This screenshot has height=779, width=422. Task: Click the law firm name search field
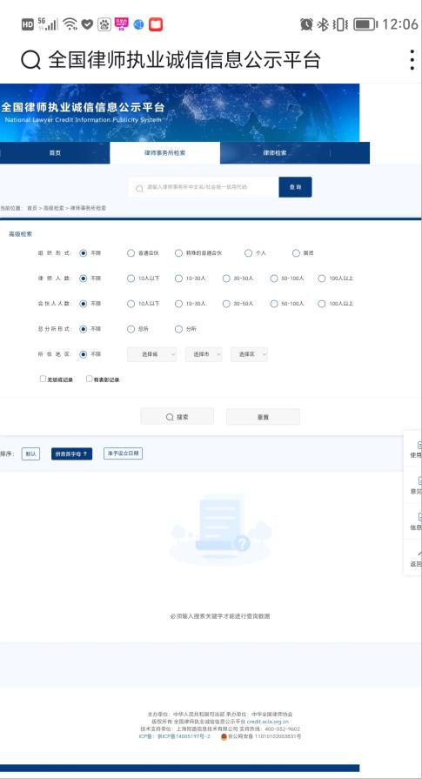(204, 187)
